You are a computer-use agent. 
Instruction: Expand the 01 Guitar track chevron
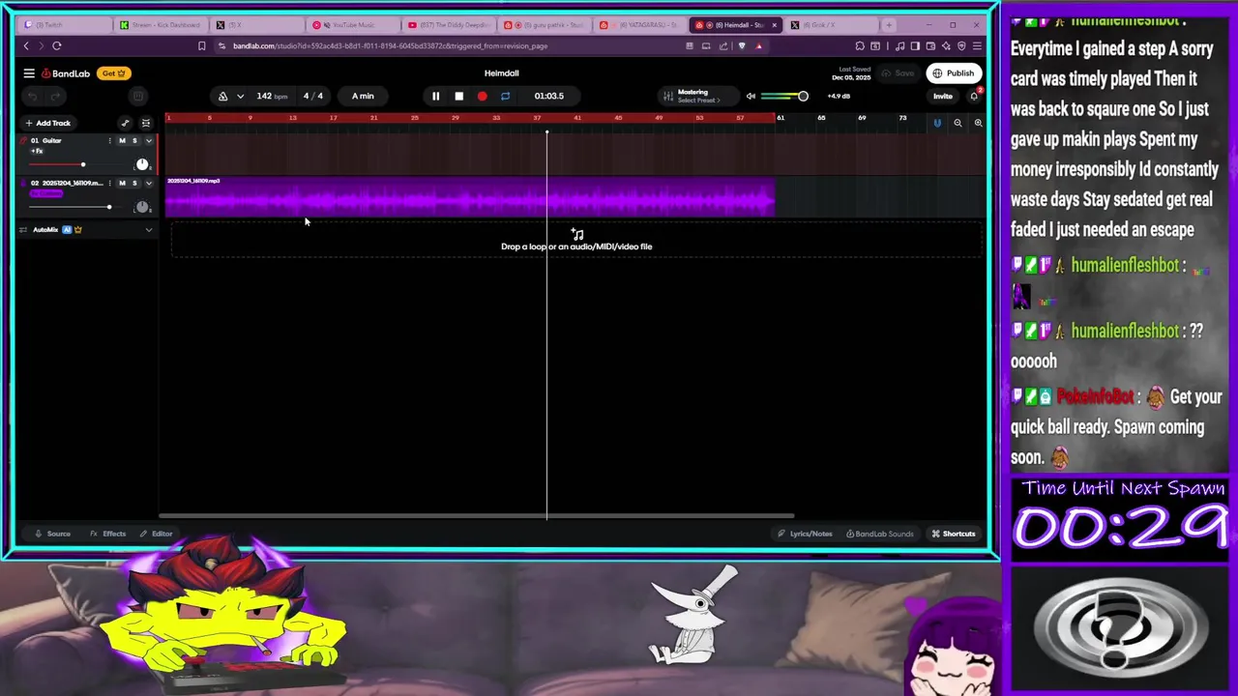(148, 141)
